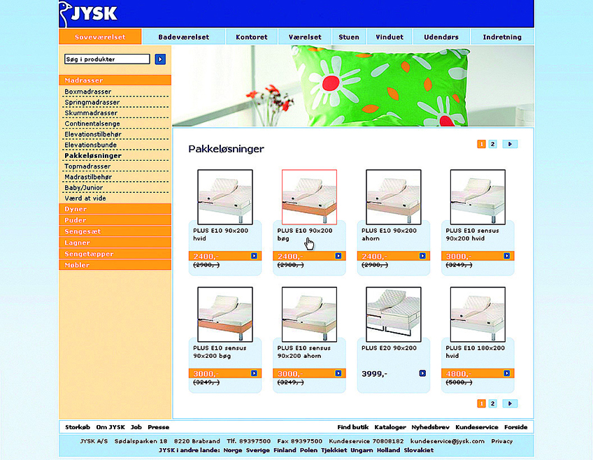Viewport: 593px width, 460px height.
Task: Click arrow icon for PLUS E10 90x200 hvid
Action: coord(254,256)
